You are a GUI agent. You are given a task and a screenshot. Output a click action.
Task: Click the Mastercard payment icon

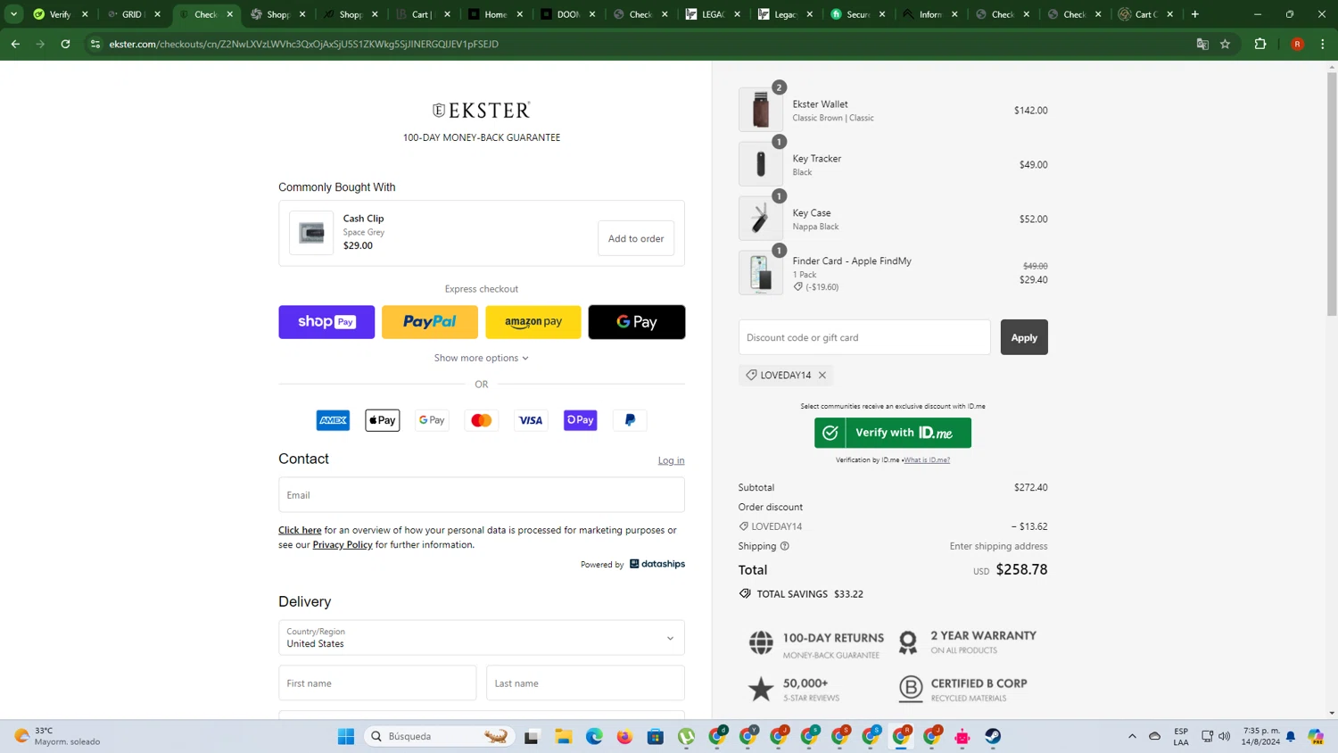[x=482, y=420]
